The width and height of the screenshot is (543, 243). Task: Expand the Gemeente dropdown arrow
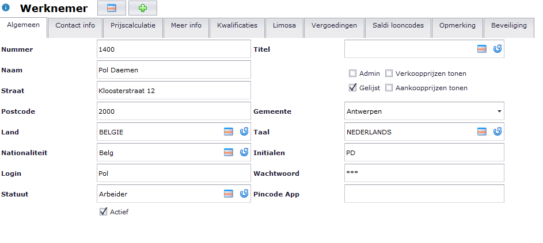(x=499, y=111)
